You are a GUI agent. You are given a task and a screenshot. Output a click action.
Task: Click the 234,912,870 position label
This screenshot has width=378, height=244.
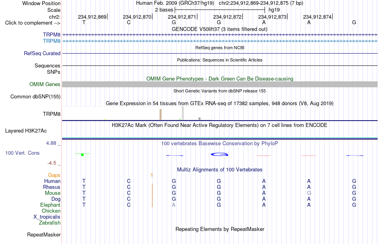137,17
